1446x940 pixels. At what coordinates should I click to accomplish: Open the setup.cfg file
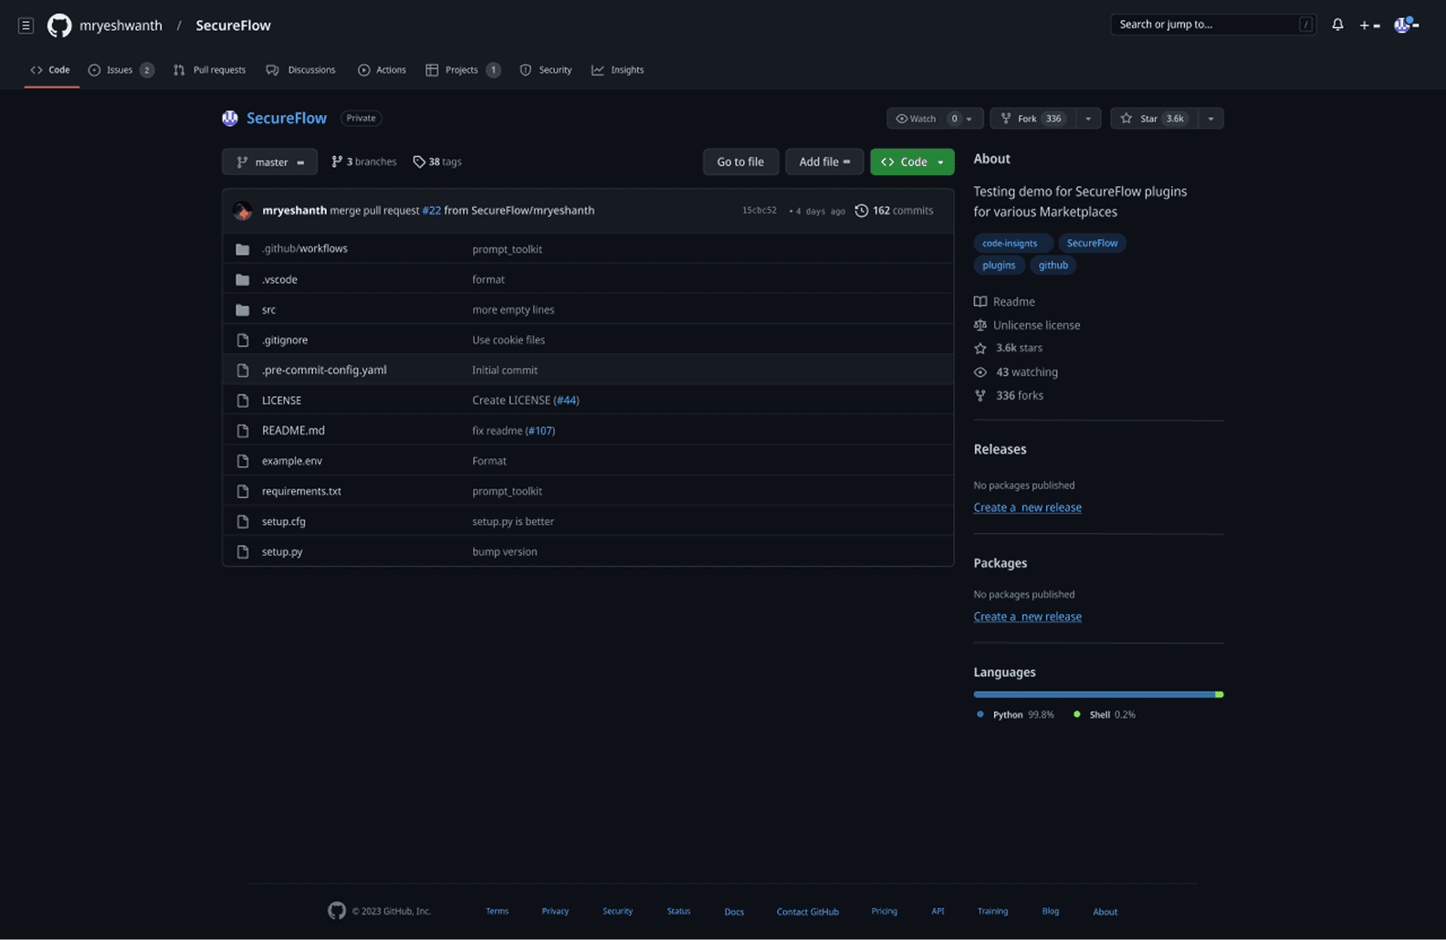(284, 522)
